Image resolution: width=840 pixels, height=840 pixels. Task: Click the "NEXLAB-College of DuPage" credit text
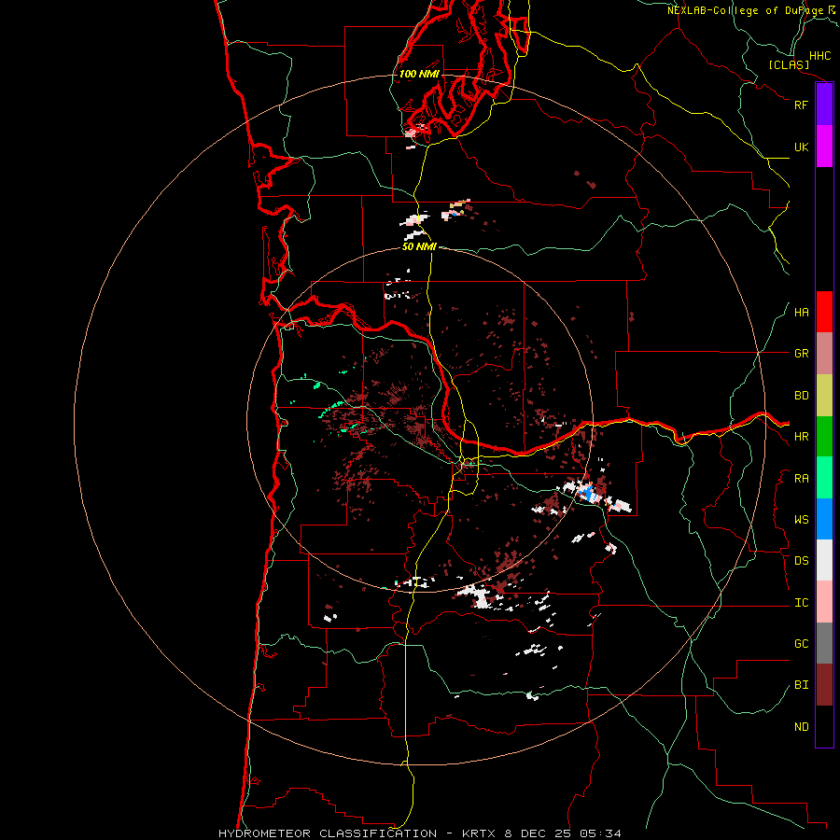745,10
